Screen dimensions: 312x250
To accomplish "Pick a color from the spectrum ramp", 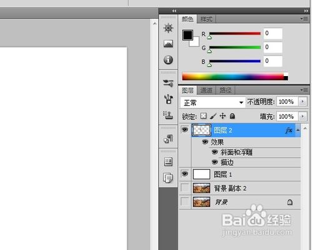I will point(235,76).
